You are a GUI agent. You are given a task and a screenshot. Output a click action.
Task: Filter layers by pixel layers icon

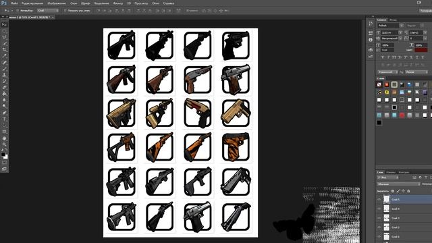(414, 178)
